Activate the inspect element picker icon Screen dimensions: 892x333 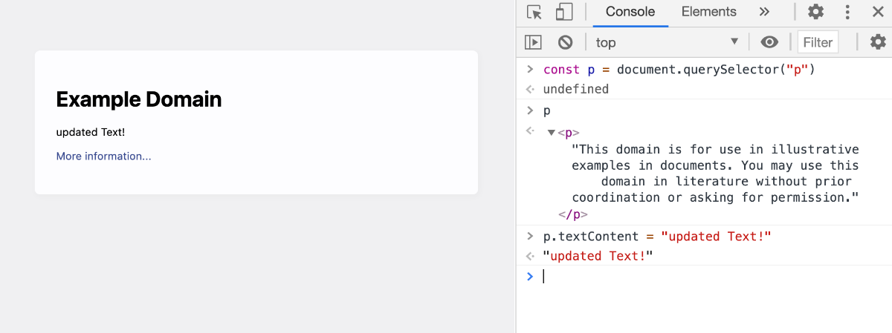[534, 13]
